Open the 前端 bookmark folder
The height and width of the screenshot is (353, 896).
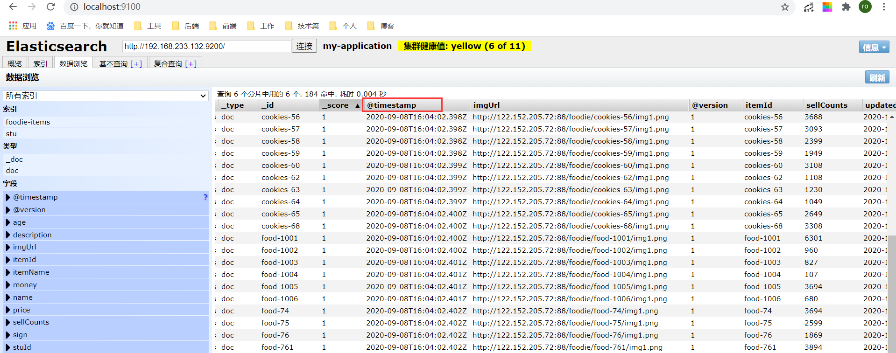[223, 26]
